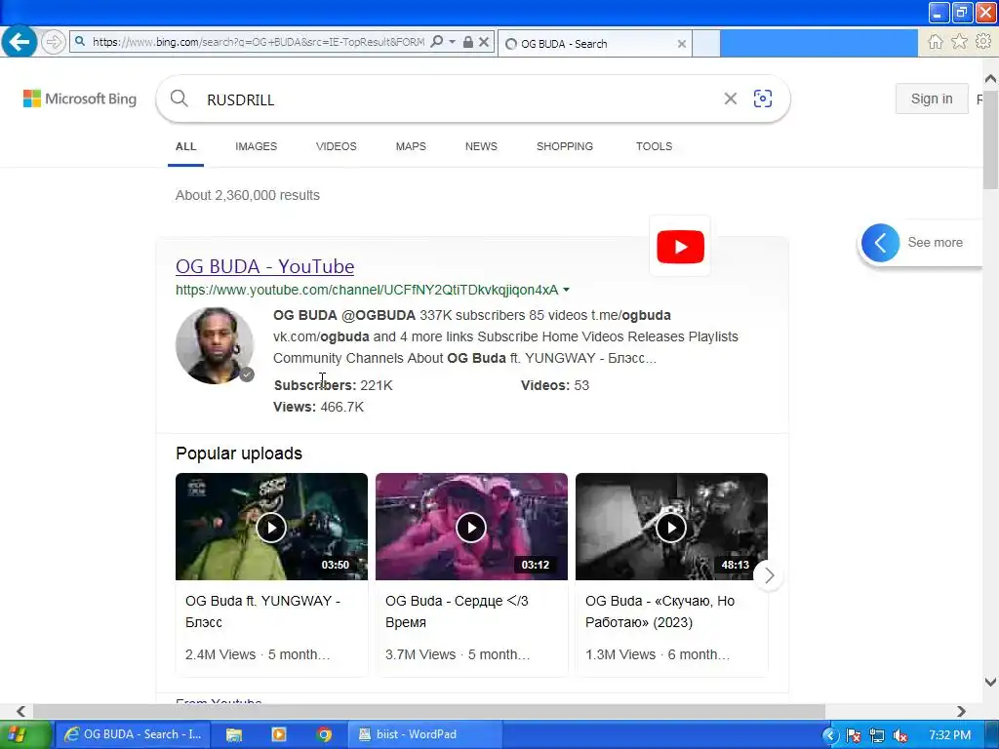
Task: Select the OG BUDA - Search tab
Action: pyautogui.click(x=595, y=44)
